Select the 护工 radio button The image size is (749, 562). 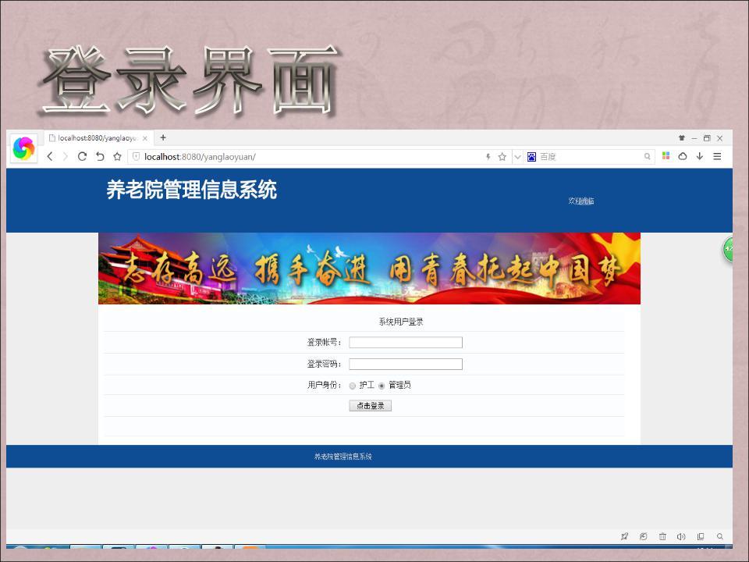(353, 386)
